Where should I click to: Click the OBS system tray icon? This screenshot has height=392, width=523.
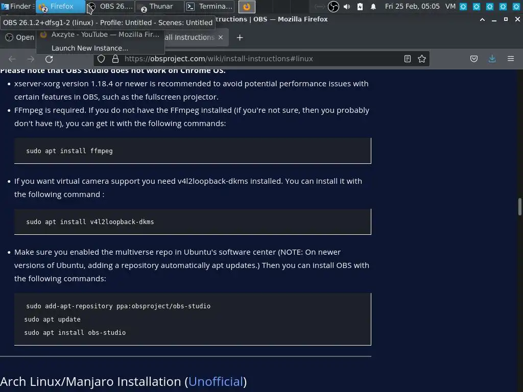[x=333, y=6]
